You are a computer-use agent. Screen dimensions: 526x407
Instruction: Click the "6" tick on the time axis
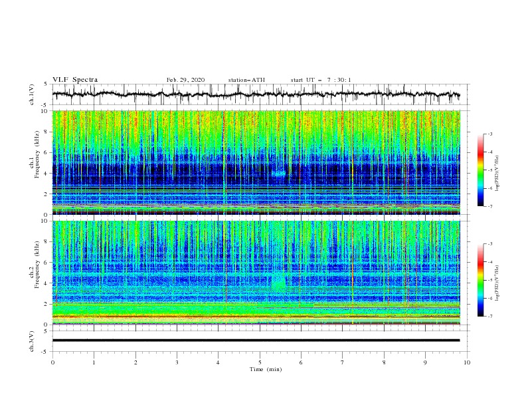[301, 362]
